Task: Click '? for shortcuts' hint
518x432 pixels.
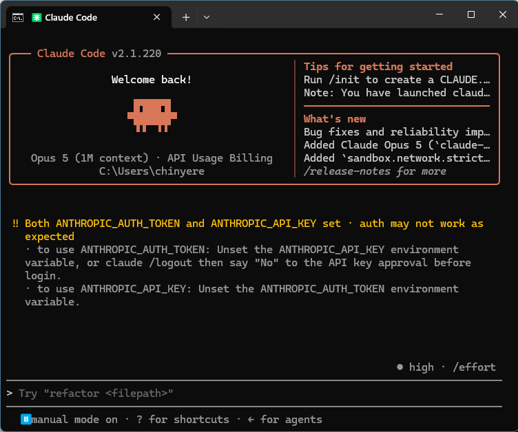Action: (183, 419)
